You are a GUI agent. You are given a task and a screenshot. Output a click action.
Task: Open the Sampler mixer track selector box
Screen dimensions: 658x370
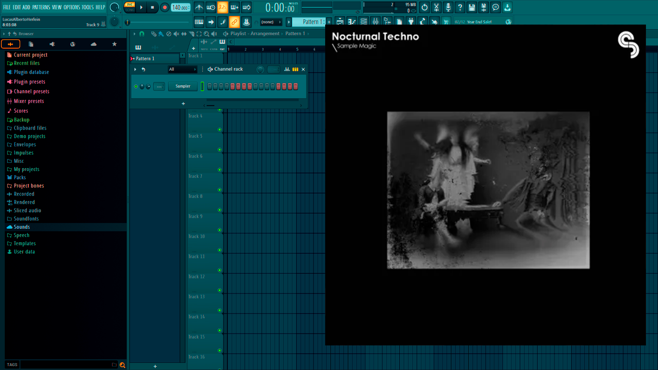(159, 86)
